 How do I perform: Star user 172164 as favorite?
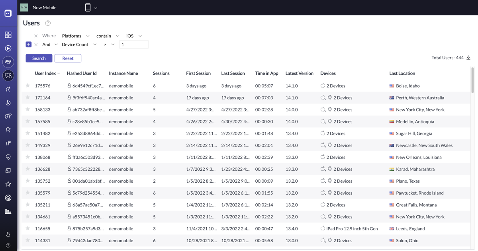[x=28, y=98]
